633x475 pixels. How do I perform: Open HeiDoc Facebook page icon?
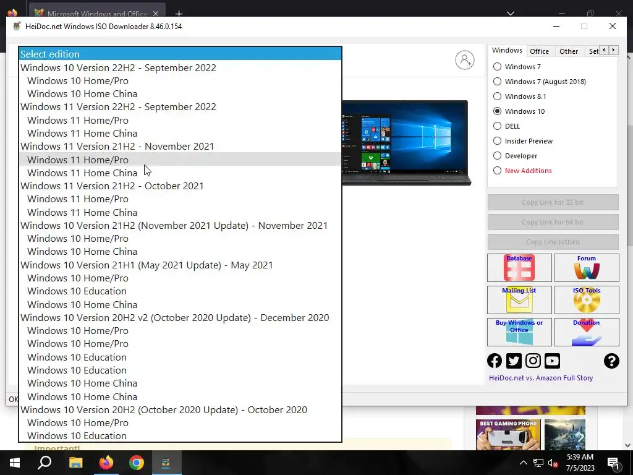[495, 361]
